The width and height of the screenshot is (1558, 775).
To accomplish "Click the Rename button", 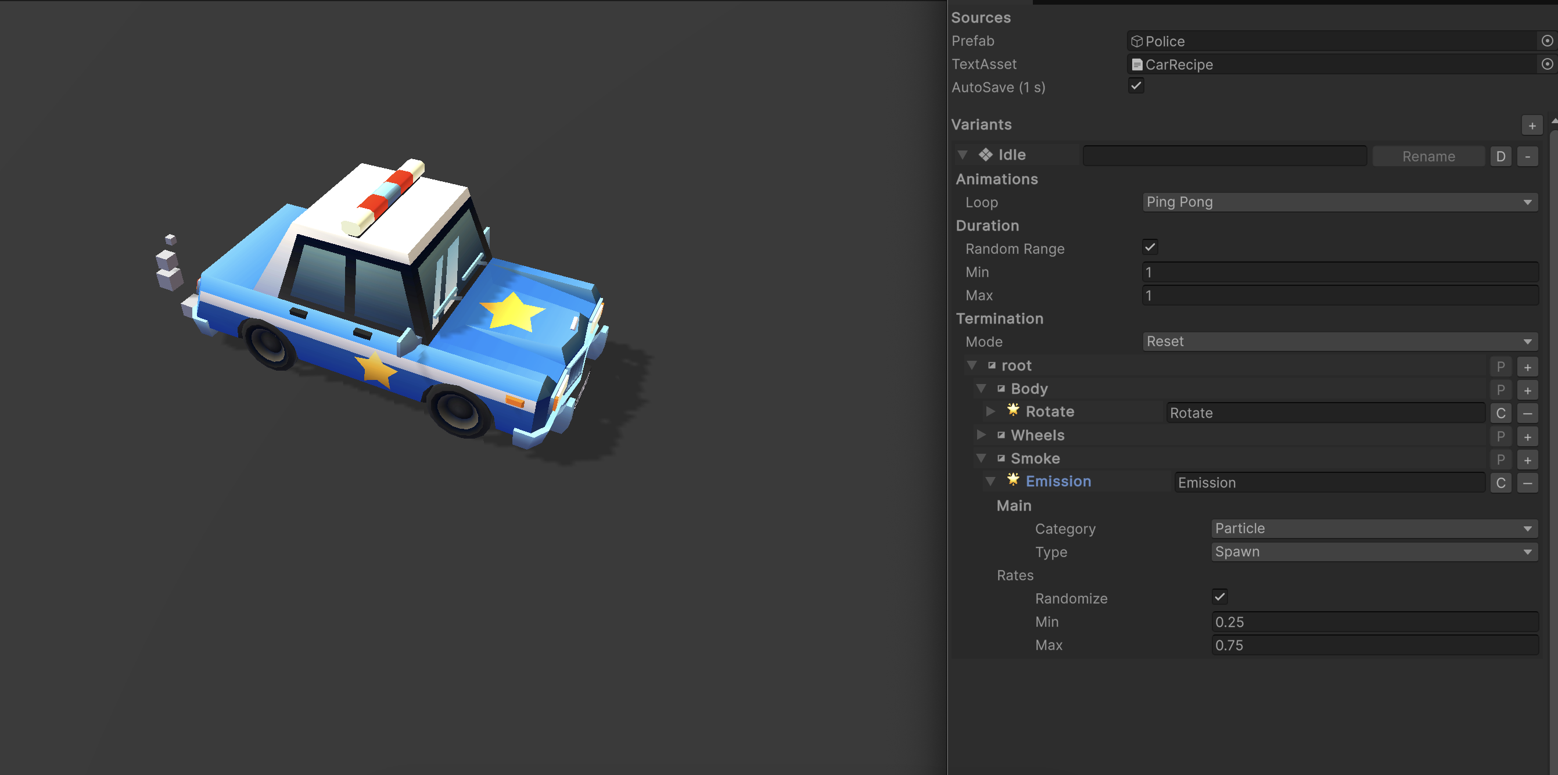I will tap(1428, 156).
